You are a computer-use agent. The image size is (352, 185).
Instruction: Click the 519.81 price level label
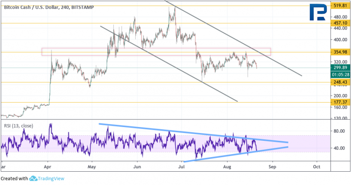(x=340, y=6)
